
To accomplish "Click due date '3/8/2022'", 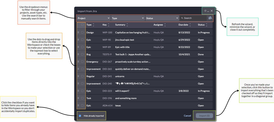I will [183, 91].
